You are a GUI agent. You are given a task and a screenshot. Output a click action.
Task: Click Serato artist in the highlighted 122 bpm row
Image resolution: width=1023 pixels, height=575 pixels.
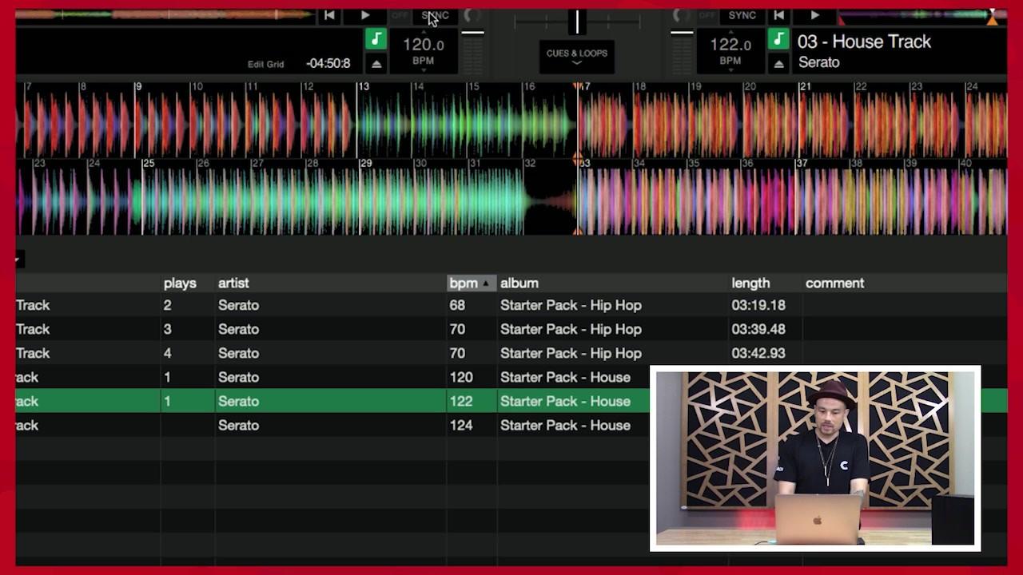point(238,401)
